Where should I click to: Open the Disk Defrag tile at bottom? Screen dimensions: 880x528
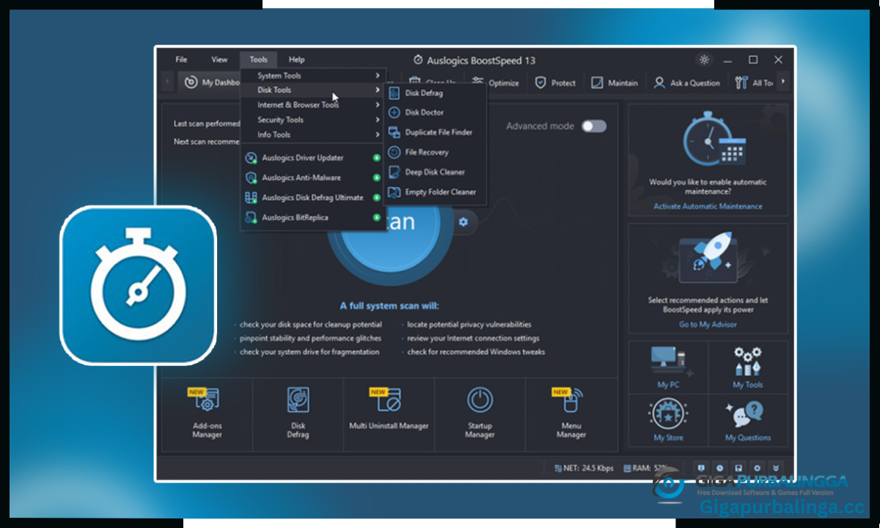coord(298,414)
